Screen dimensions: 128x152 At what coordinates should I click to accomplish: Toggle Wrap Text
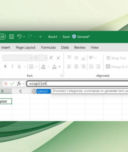coord(116,58)
